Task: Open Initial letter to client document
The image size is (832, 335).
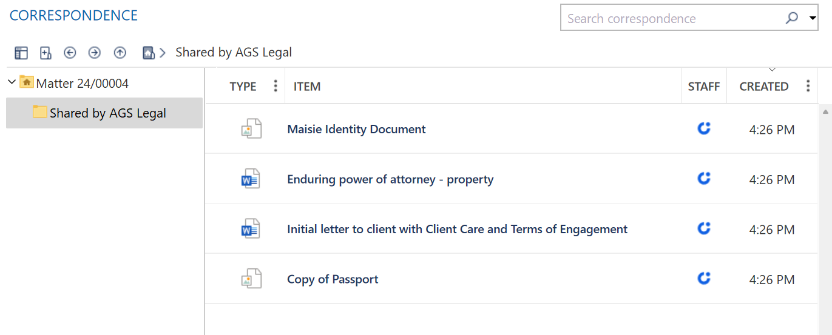Action: [x=457, y=229]
